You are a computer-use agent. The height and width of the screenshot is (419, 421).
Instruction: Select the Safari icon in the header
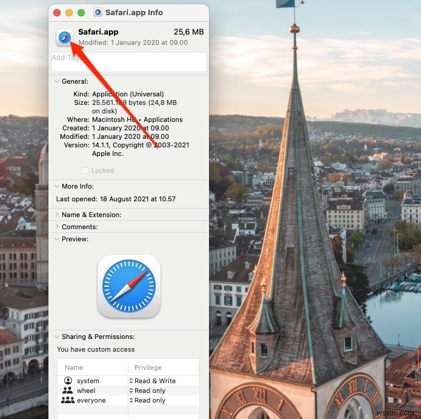(x=65, y=38)
